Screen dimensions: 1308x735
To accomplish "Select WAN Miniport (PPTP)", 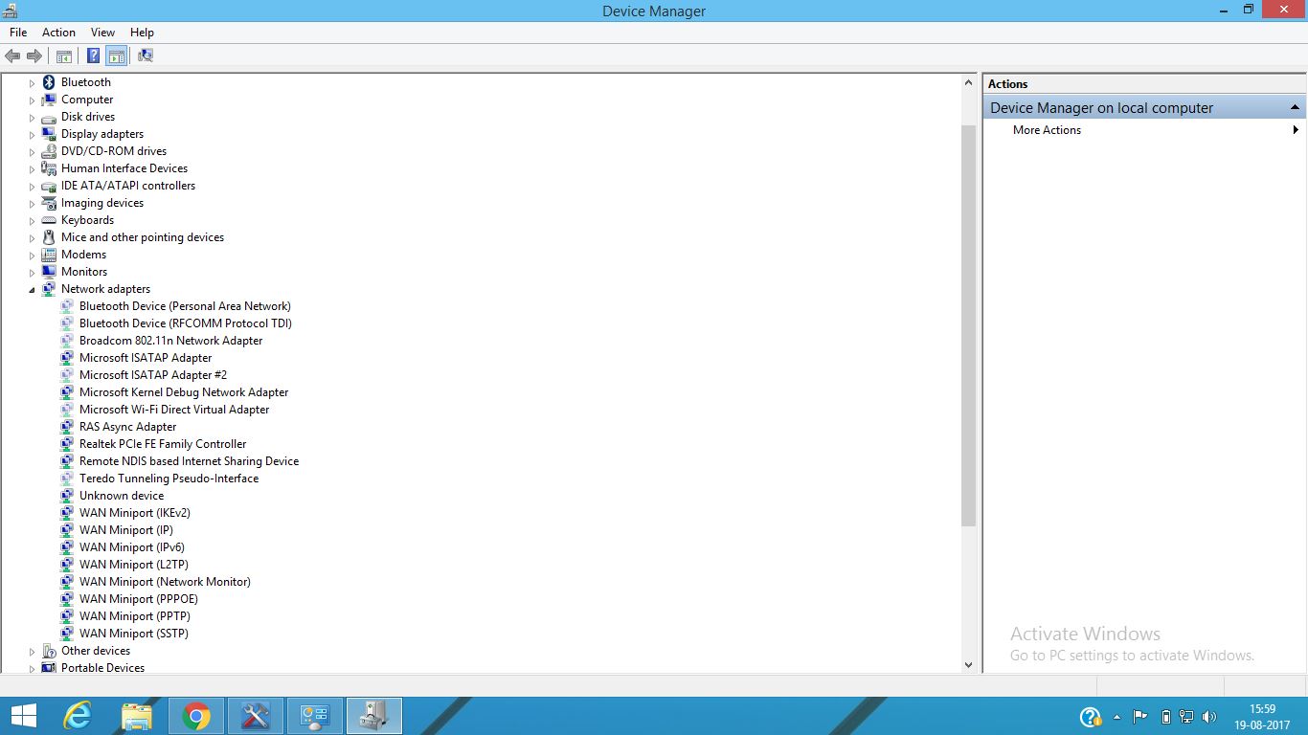I will (135, 616).
